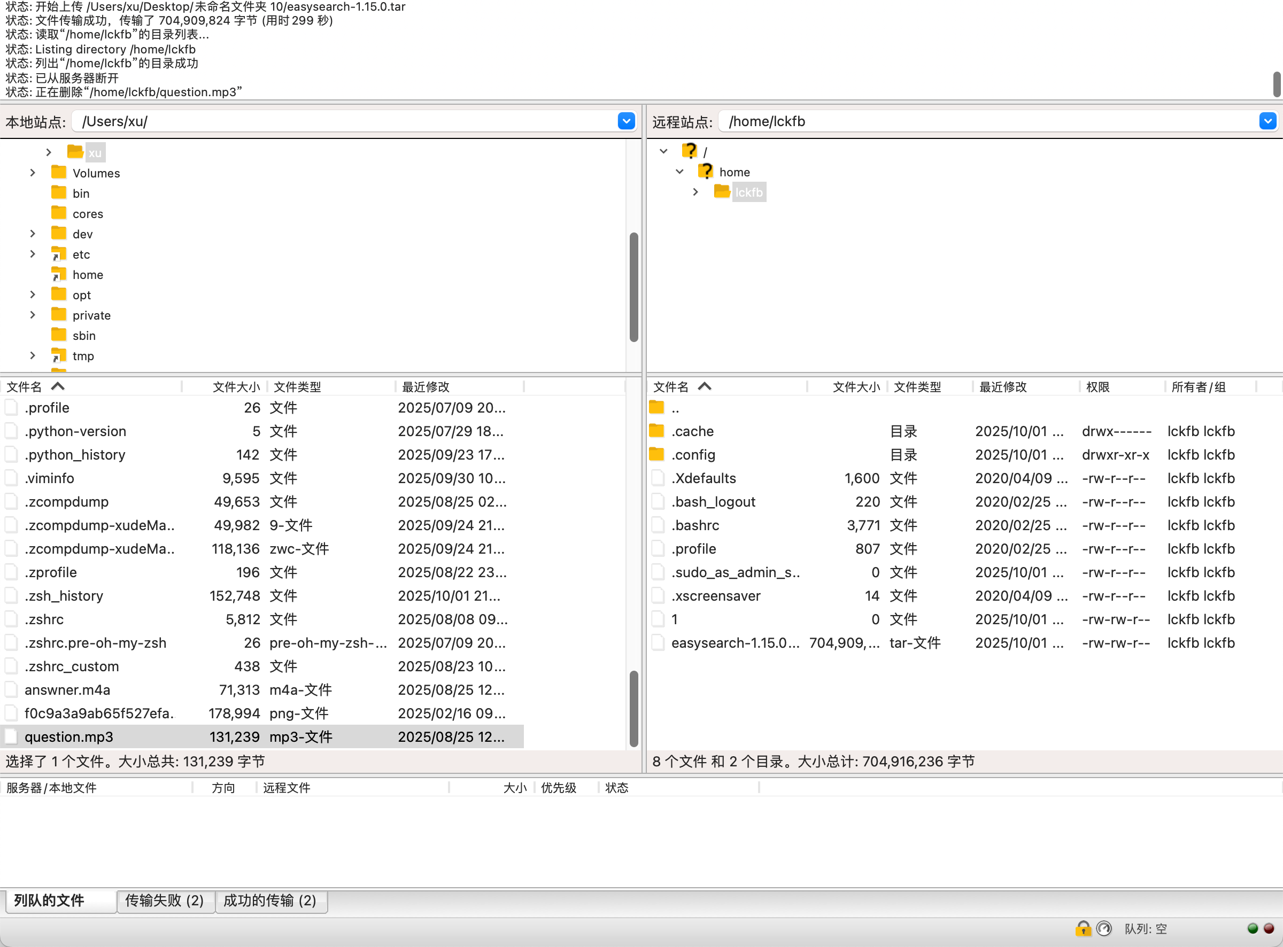Image resolution: width=1283 pixels, height=947 pixels.
Task: Select the etc symlink folder icon
Action: [58, 254]
